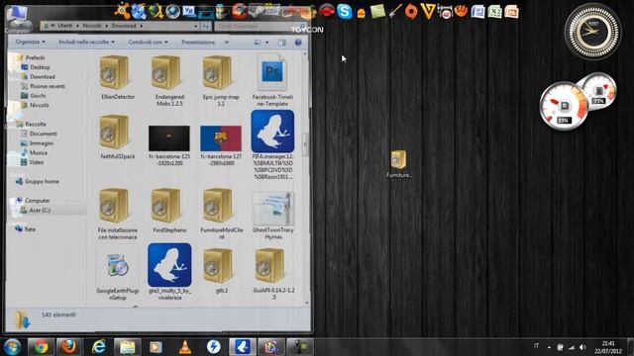The height and width of the screenshot is (356, 634).
Task: Launch PowerPoint from the top dock
Action: click(512, 11)
